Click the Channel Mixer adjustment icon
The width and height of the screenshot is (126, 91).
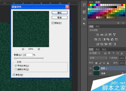[112, 39]
